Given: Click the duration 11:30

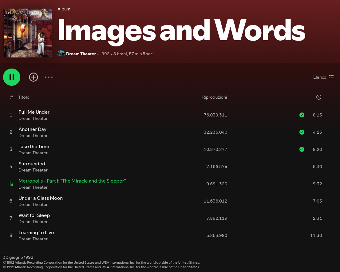Looking at the screenshot, I should pos(316,235).
